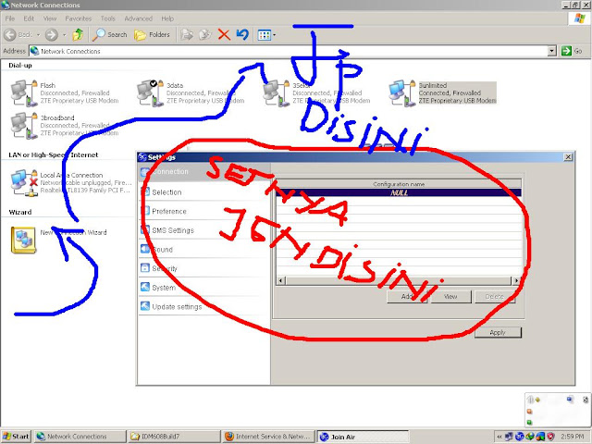
Task: Switch to Network Connections taskbar button
Action: click(80, 437)
